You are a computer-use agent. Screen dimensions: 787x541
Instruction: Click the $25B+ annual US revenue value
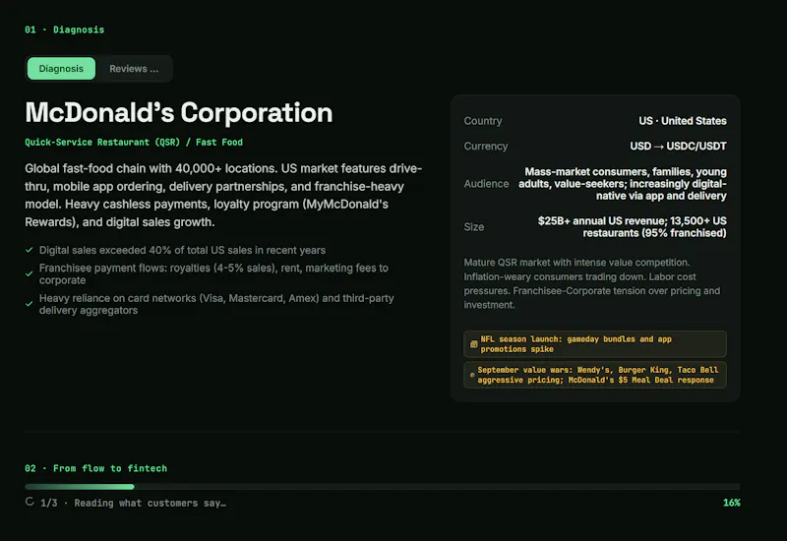[x=632, y=227]
